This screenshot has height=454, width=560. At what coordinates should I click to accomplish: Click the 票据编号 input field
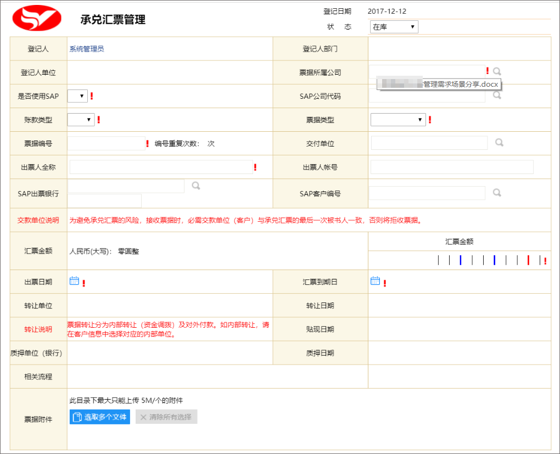coord(106,143)
